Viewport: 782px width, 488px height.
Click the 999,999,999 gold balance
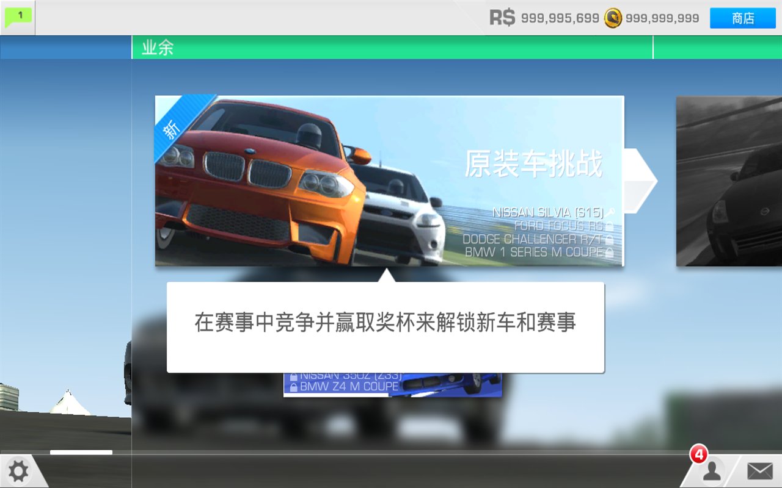pyautogui.click(x=662, y=18)
